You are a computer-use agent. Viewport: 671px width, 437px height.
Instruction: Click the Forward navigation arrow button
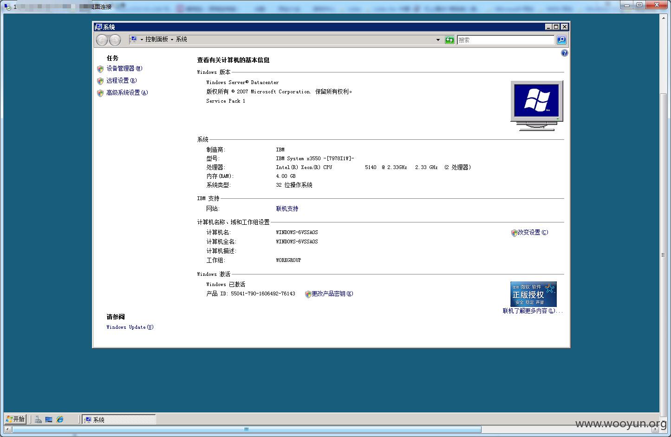115,40
